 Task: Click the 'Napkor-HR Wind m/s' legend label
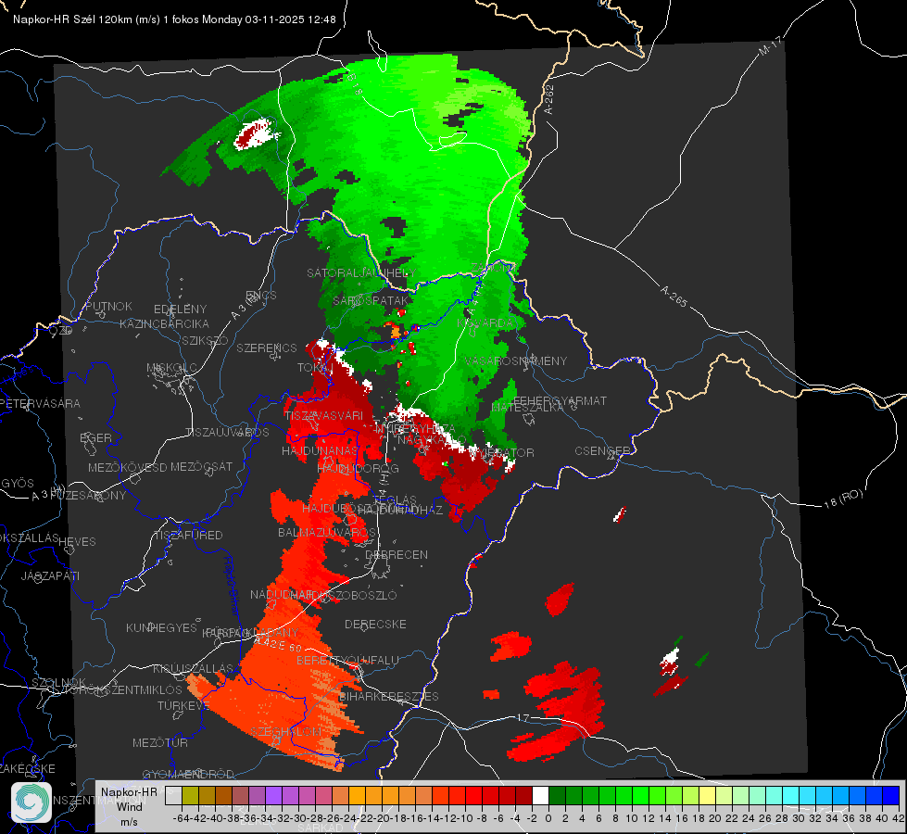[x=129, y=806]
